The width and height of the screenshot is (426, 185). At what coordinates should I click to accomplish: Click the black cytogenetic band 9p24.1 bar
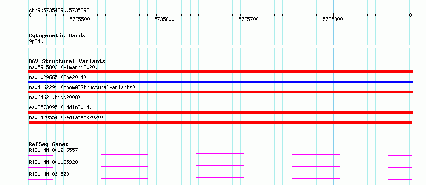coord(221,46)
